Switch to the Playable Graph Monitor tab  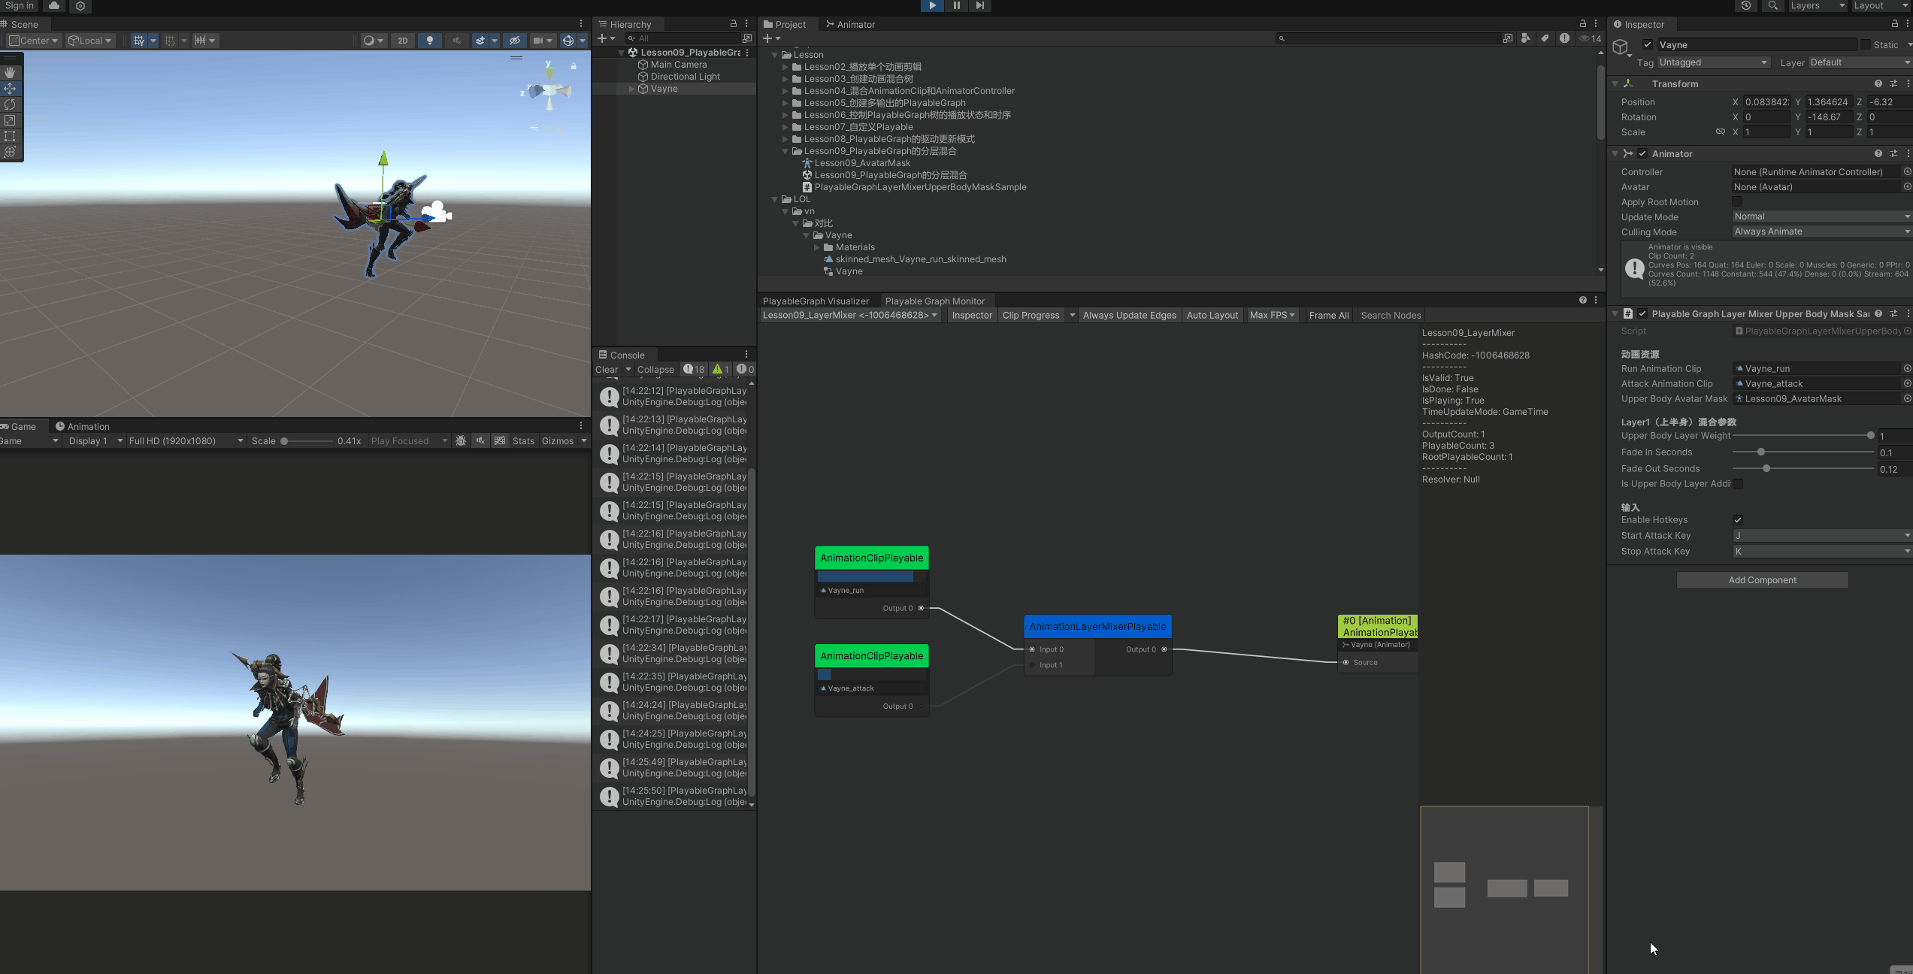click(x=934, y=301)
